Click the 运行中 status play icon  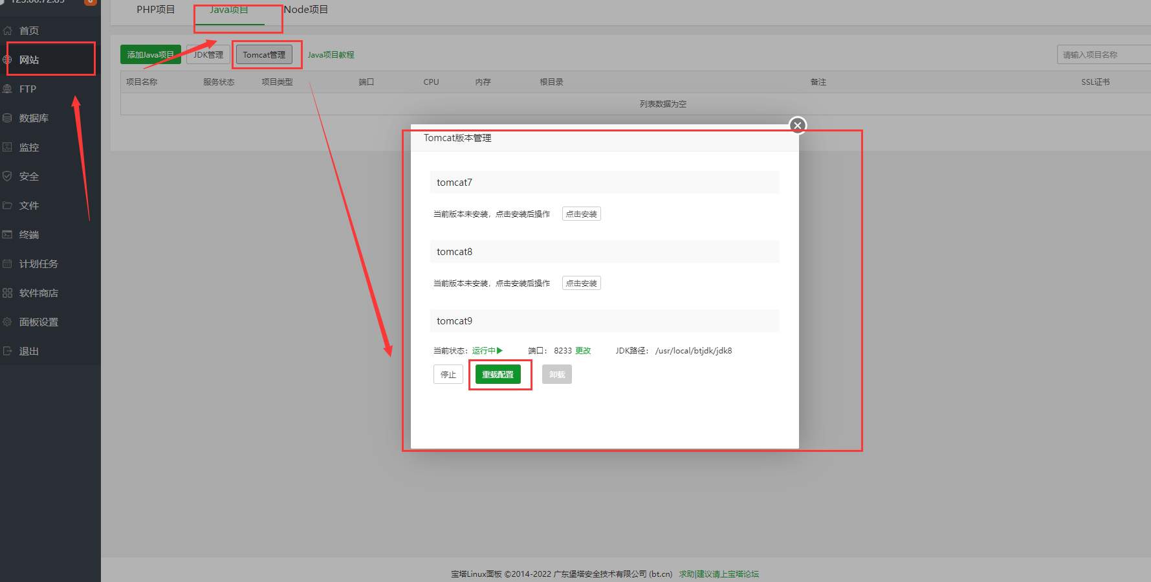499,351
